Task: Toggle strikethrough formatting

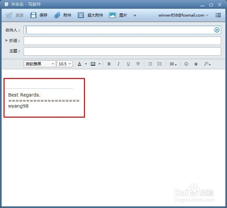Action: tap(138, 64)
